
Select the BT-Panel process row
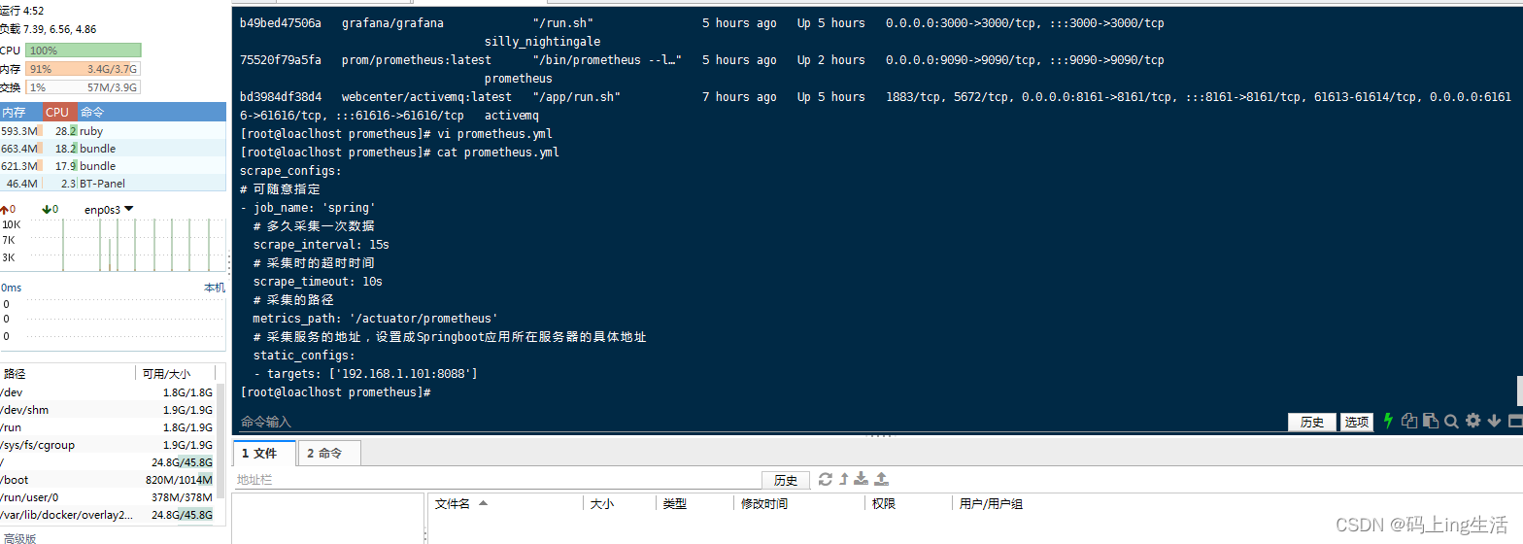point(113,184)
